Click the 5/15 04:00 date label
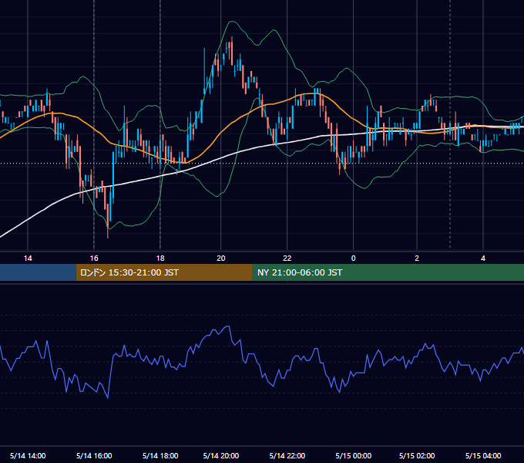 pos(483,455)
